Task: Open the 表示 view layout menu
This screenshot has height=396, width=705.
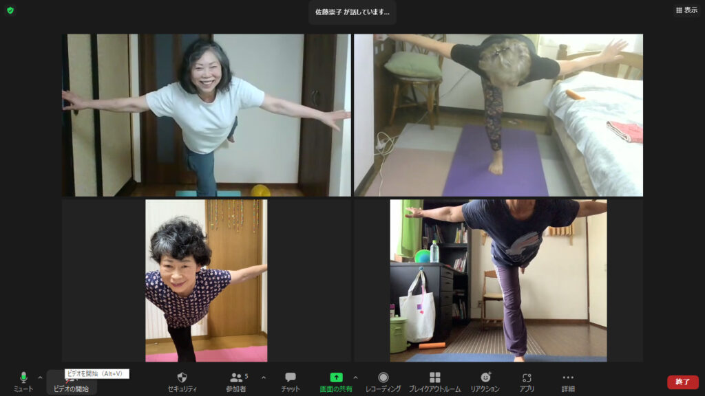Action: (686, 10)
